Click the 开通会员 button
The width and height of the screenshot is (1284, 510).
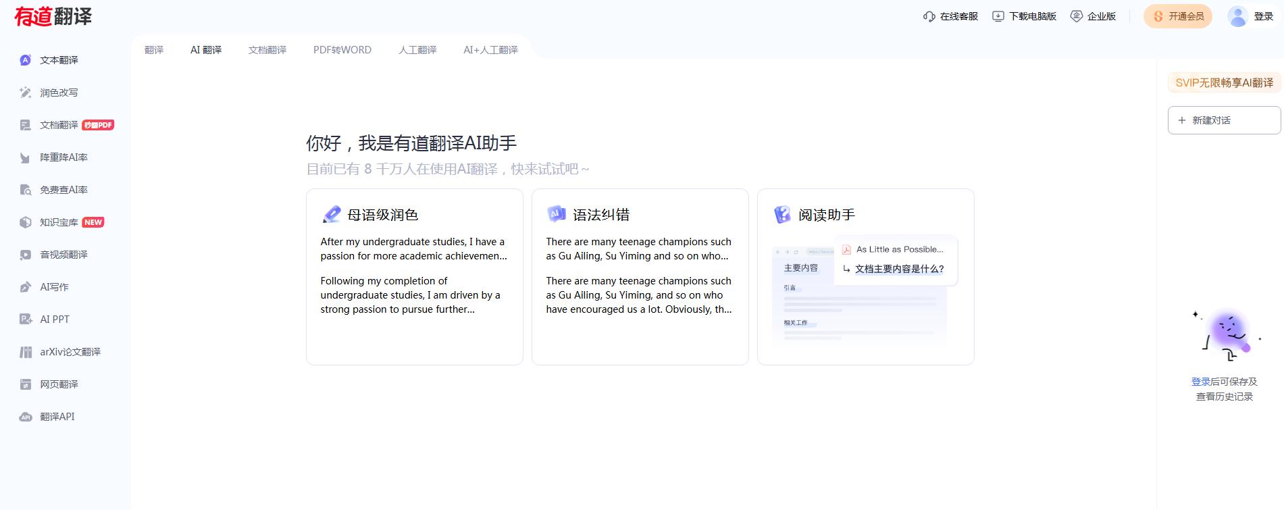[1178, 16]
